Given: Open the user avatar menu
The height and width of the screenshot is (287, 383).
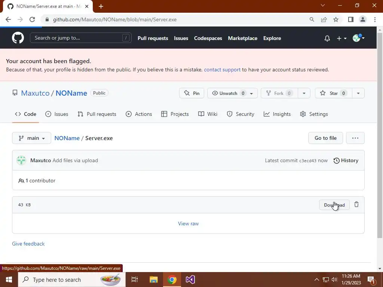Looking at the screenshot, I should point(358,38).
